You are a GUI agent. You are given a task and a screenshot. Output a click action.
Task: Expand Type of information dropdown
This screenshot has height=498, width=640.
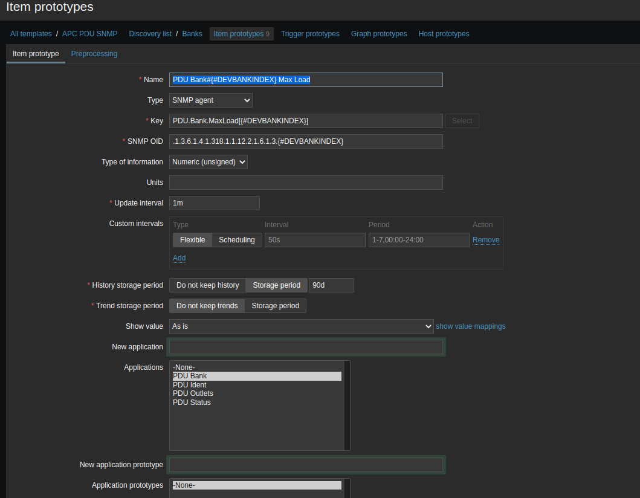[x=208, y=162]
